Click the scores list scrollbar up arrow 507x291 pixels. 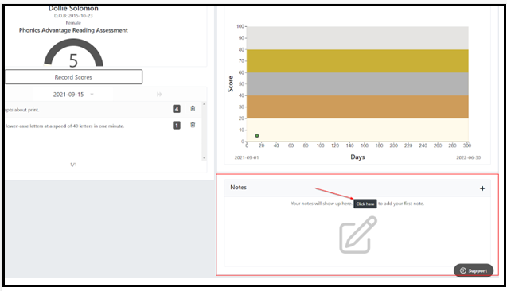coord(204,104)
